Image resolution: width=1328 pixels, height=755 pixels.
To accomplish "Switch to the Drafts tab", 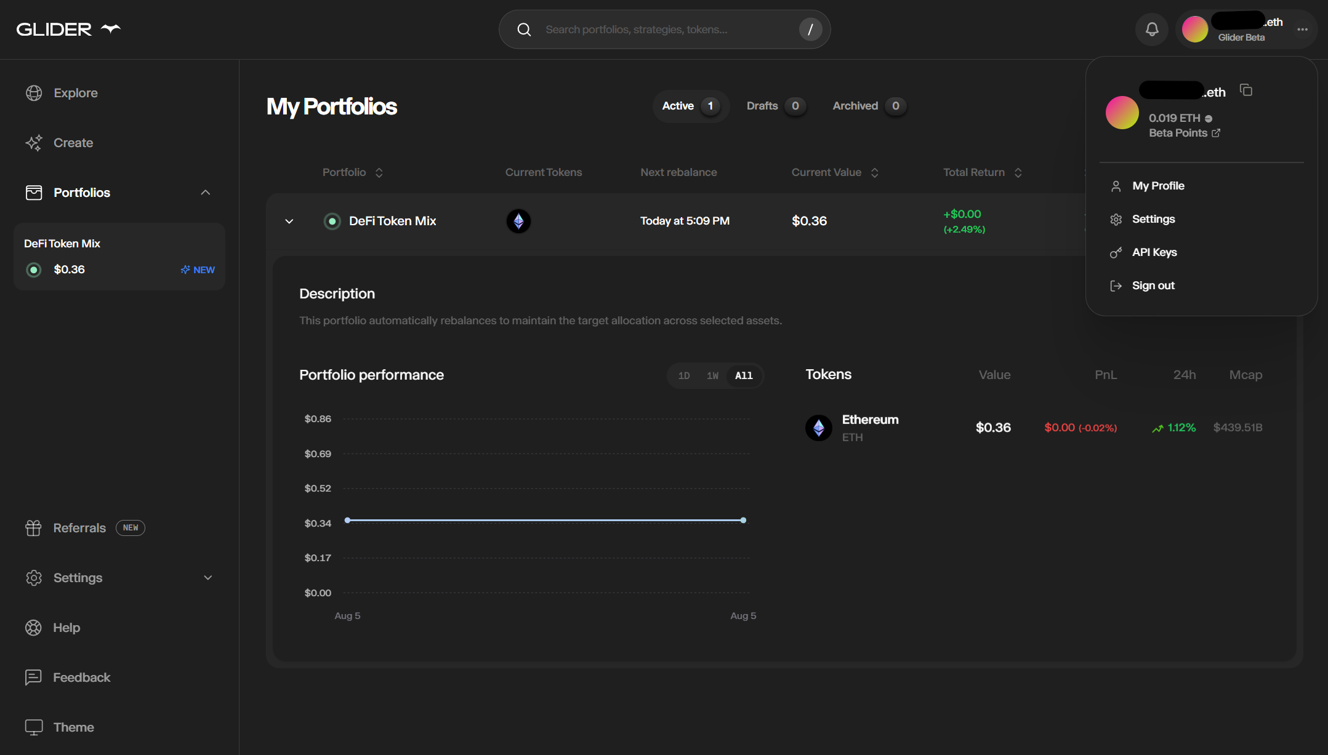I will (x=776, y=106).
